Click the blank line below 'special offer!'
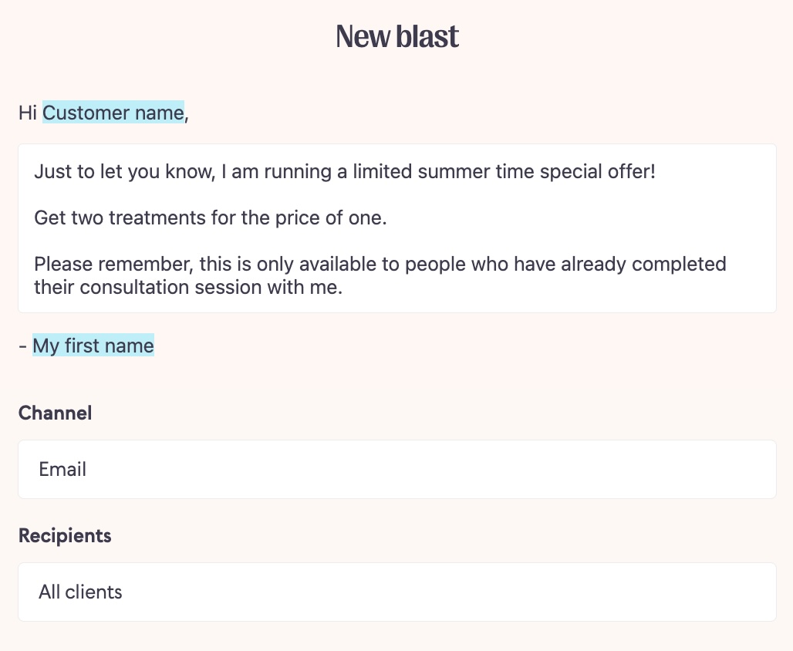Viewport: 793px width, 651px height. [x=397, y=194]
